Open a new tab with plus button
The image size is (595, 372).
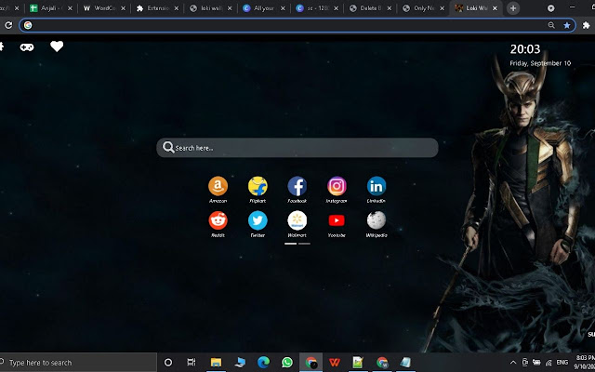click(x=513, y=8)
